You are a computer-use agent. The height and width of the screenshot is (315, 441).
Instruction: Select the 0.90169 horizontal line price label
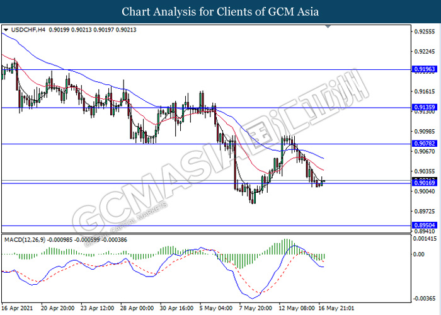pyautogui.click(x=425, y=183)
